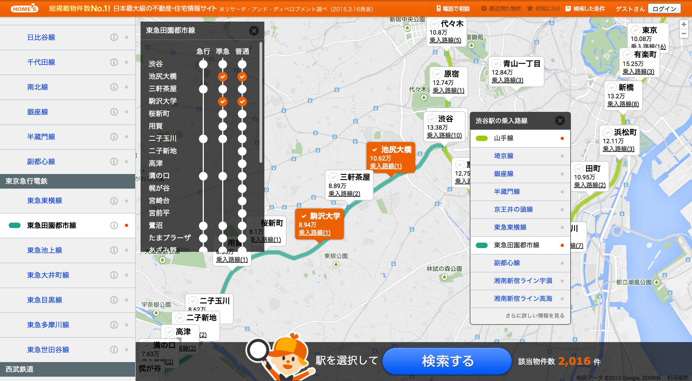
Task: Uncheck 駒沢大学 in 普通 column
Action: point(242,102)
